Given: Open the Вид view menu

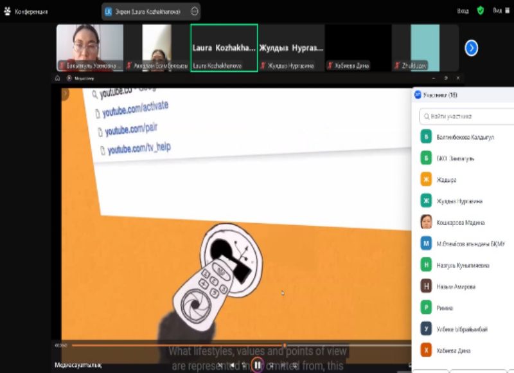Looking at the screenshot, I should coord(497,11).
